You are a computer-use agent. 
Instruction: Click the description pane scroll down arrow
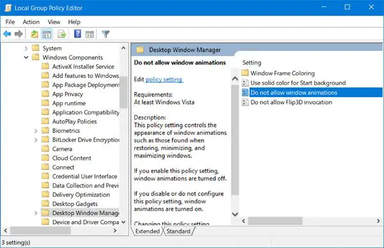[x=235, y=214]
